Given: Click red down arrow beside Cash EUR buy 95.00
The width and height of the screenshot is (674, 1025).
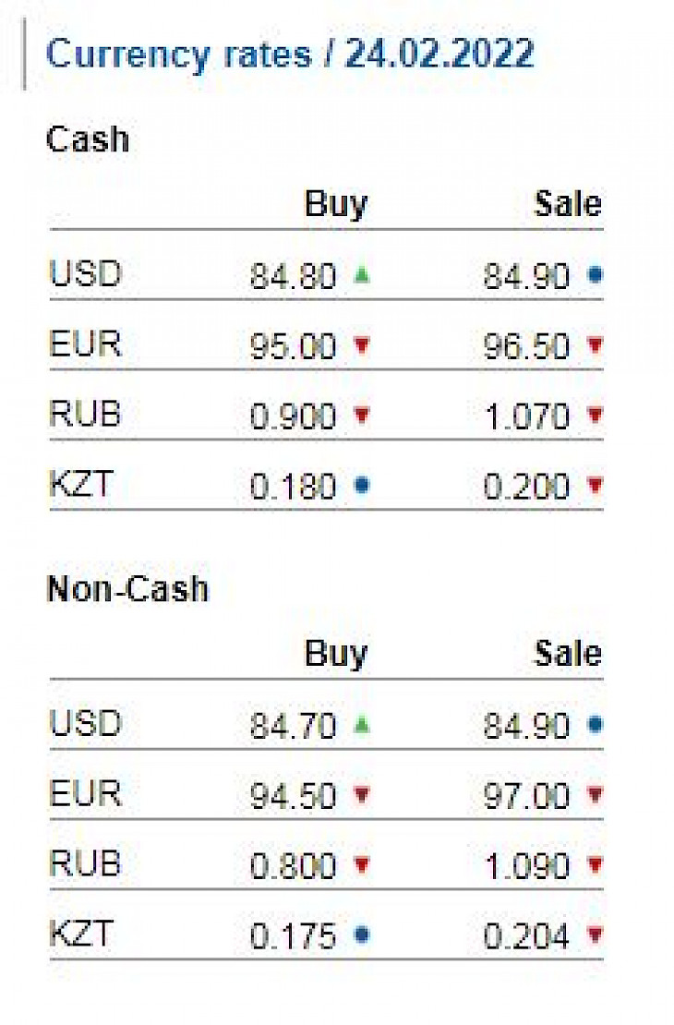Looking at the screenshot, I should tap(362, 344).
